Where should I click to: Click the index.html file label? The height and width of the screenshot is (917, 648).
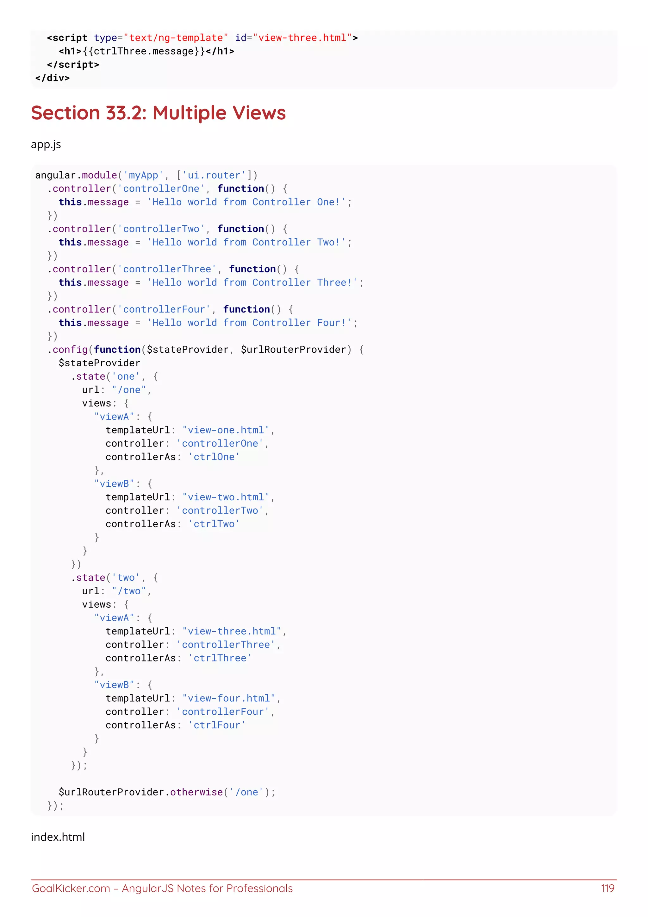point(58,837)
